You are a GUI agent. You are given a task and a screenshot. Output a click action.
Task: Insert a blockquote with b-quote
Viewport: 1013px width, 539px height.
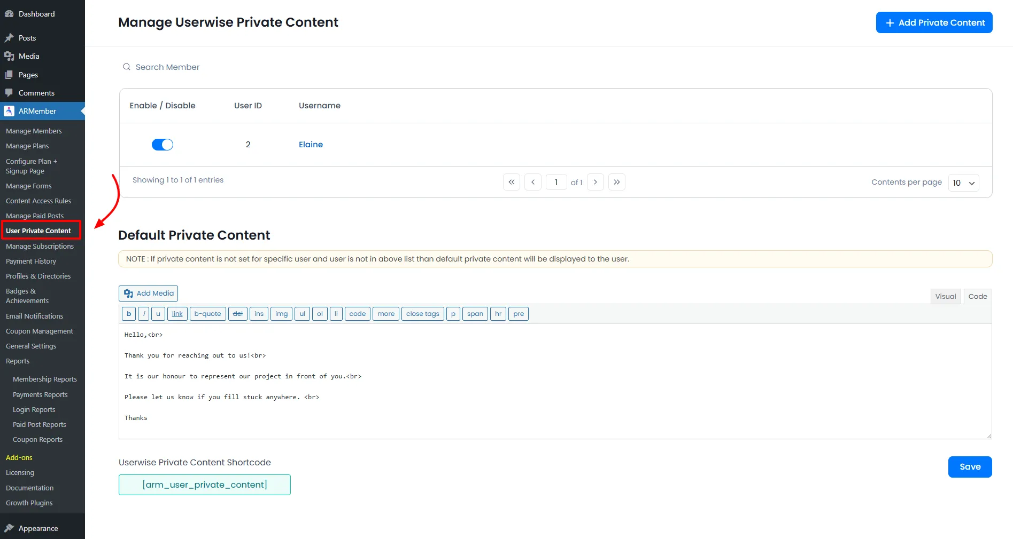point(207,314)
